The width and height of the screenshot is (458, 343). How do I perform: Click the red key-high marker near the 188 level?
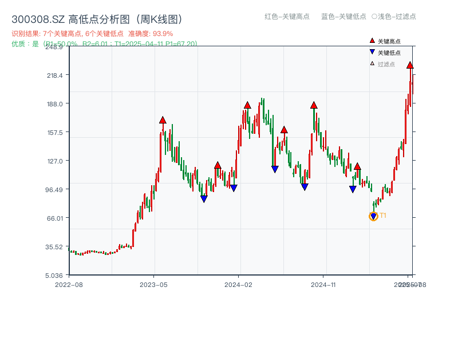[x=247, y=105]
